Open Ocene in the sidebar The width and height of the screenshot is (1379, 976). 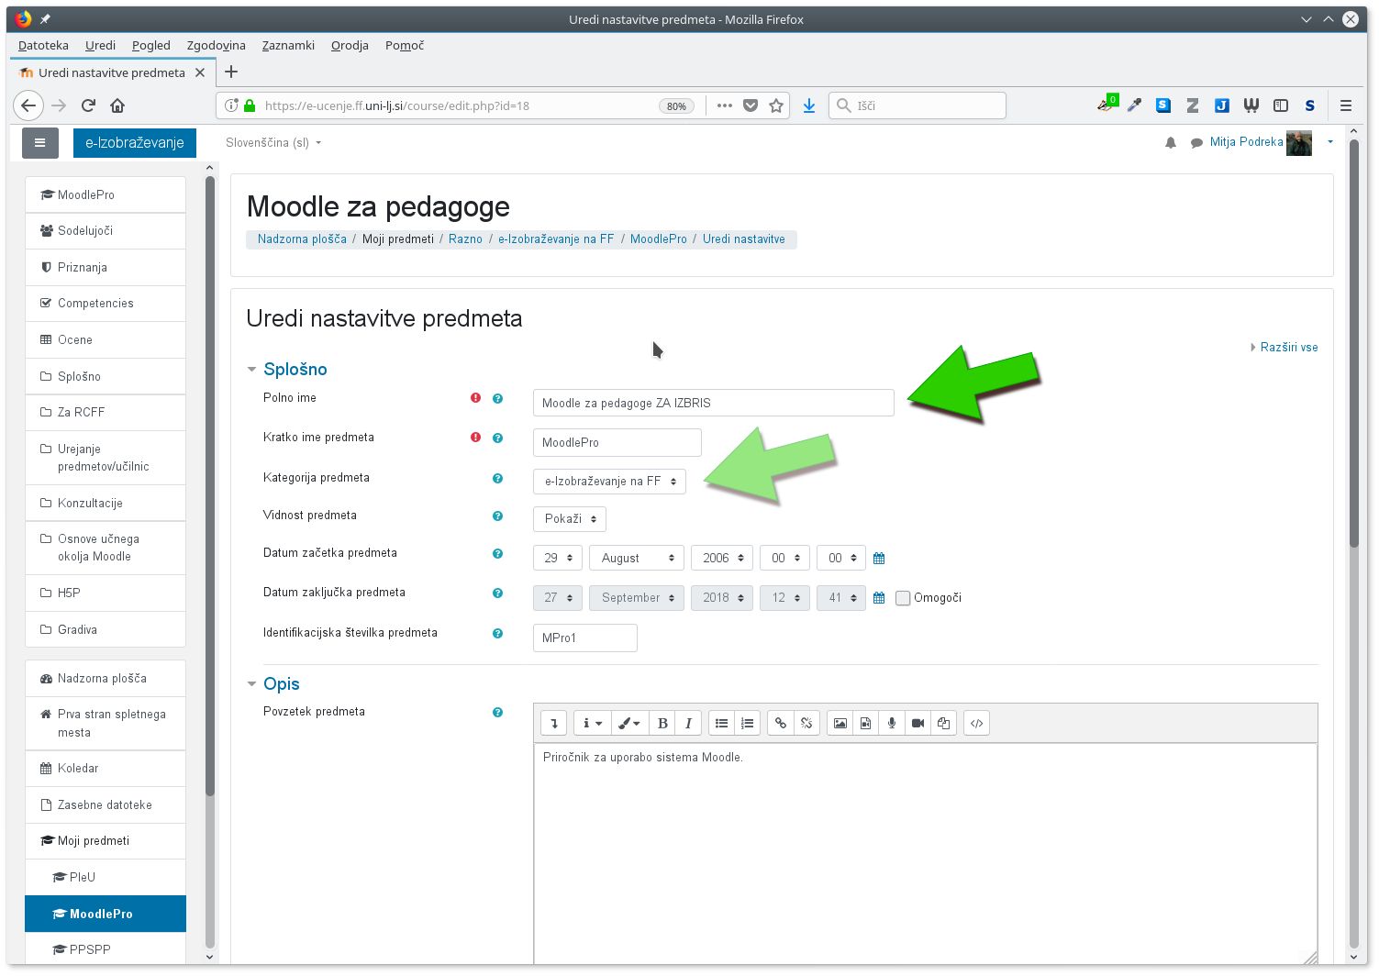(x=75, y=340)
